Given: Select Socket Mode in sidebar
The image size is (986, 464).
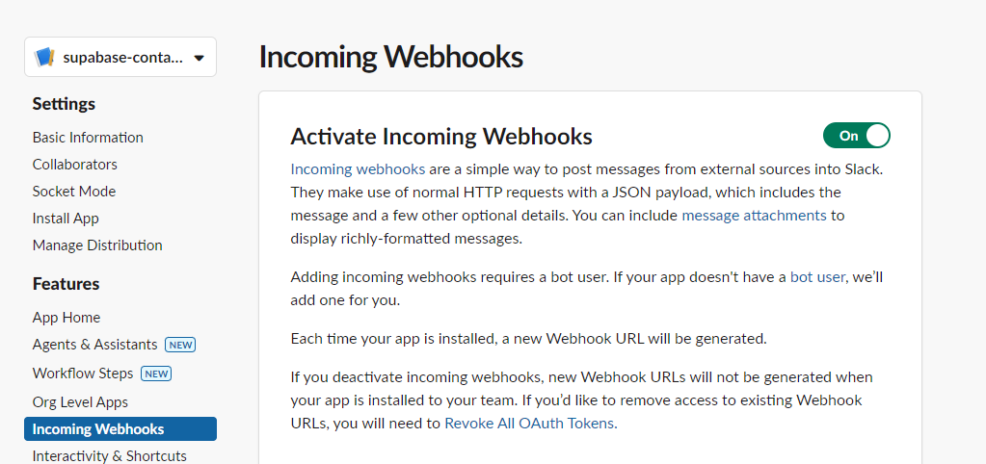Looking at the screenshot, I should [73, 192].
